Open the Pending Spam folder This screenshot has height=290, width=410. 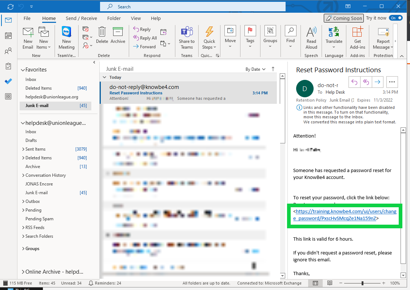39,219
